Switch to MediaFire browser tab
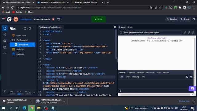The width and height of the screenshot is (197, 111). pos(53,2)
